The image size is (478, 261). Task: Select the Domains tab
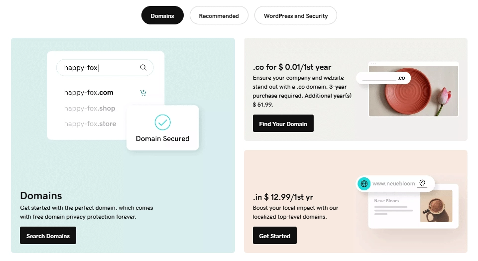click(162, 15)
